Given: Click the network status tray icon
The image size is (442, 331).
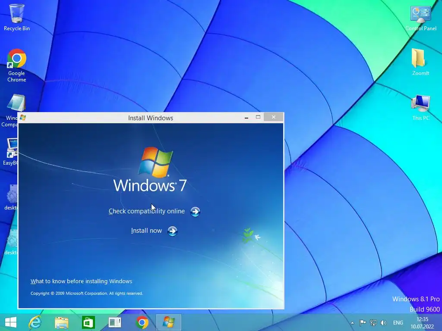Looking at the screenshot, I should click(x=373, y=322).
